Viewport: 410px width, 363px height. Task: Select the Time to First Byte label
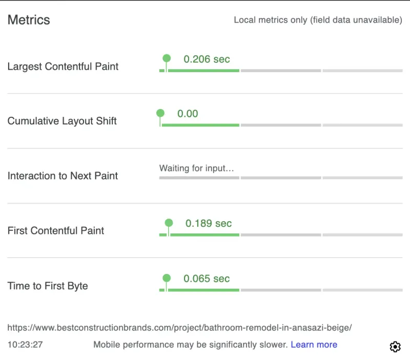(x=48, y=286)
